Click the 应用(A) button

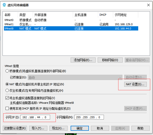click(x=120, y=128)
